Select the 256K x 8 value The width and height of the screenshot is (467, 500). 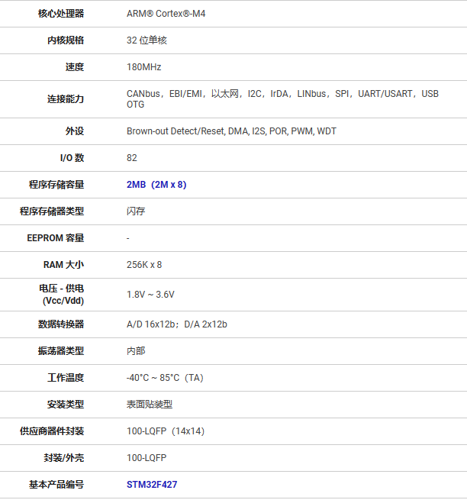(144, 265)
